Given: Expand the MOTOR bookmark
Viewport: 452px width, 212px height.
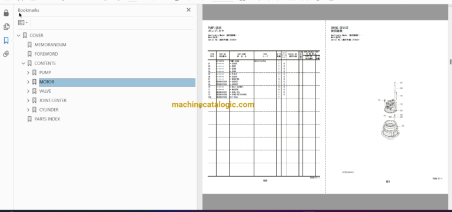Looking at the screenshot, I should (28, 82).
